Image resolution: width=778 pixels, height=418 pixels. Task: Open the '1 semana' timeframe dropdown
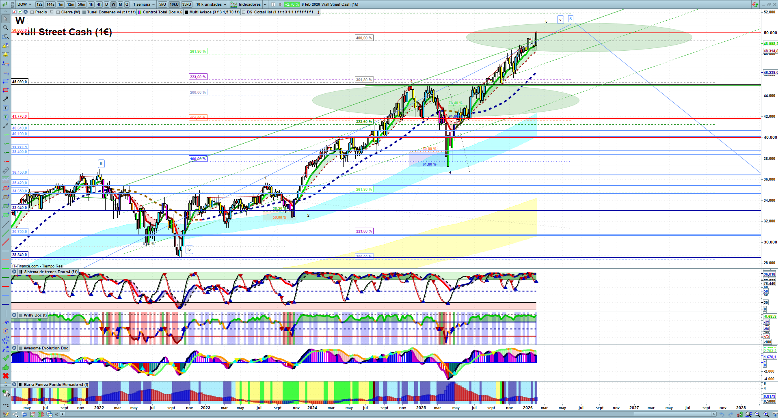(x=144, y=4)
